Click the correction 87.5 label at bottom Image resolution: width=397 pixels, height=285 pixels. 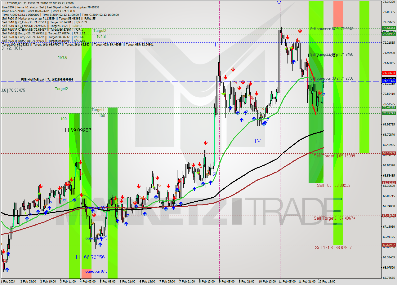[96, 271]
